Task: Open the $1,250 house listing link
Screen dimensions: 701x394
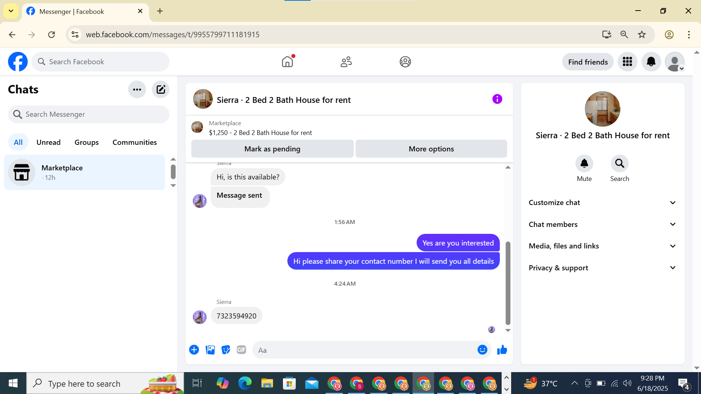Action: click(260, 133)
